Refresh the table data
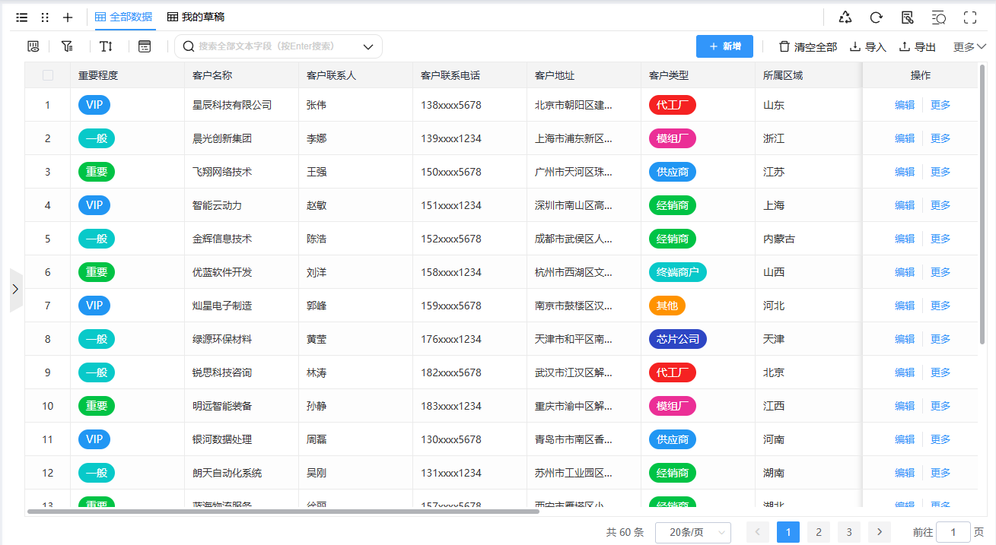This screenshot has width=996, height=545. 877,17
